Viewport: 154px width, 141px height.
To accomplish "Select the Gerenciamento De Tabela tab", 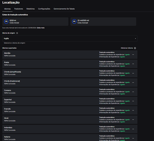I will [x=64, y=9].
